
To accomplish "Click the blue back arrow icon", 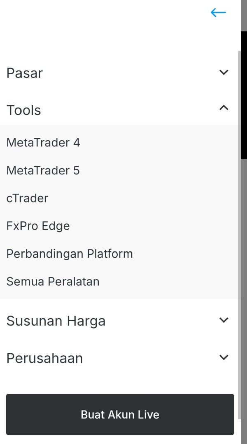I will 218,13.
